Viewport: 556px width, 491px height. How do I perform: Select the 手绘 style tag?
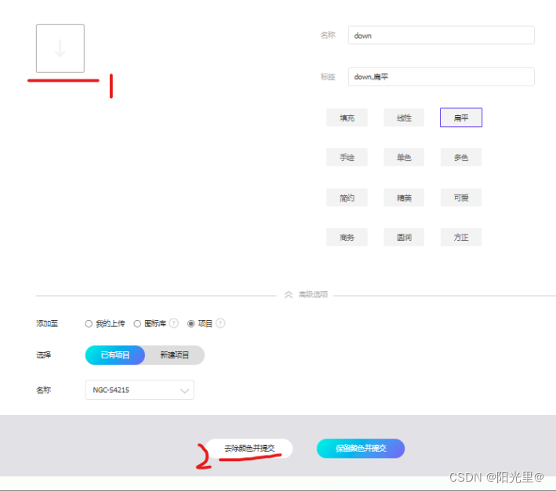point(347,157)
